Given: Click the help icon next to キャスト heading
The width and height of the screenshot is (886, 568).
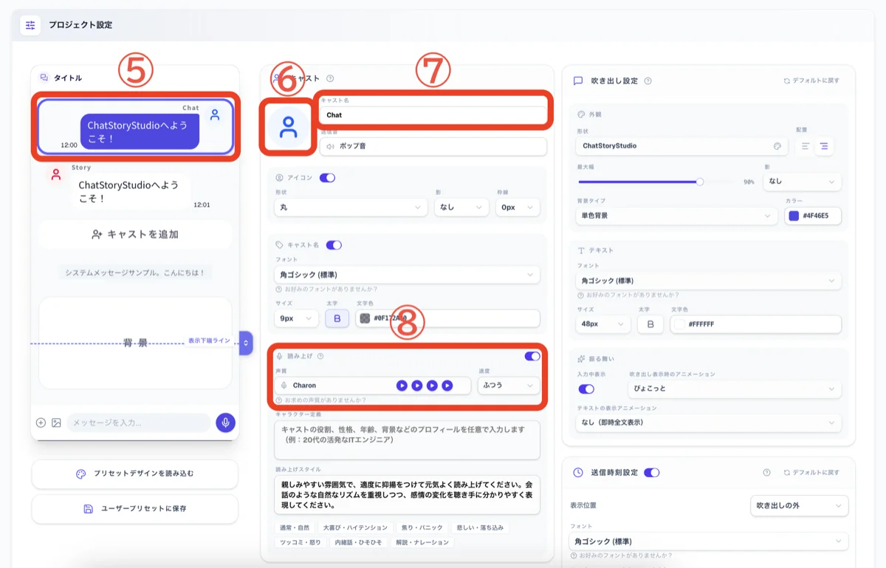Looking at the screenshot, I should [330, 78].
